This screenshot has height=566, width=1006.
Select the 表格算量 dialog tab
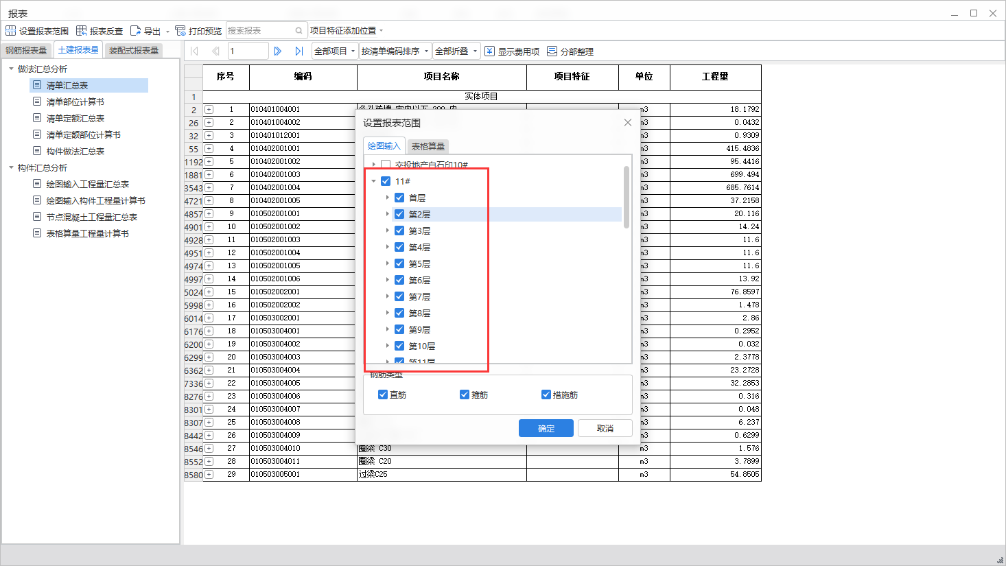click(x=428, y=146)
